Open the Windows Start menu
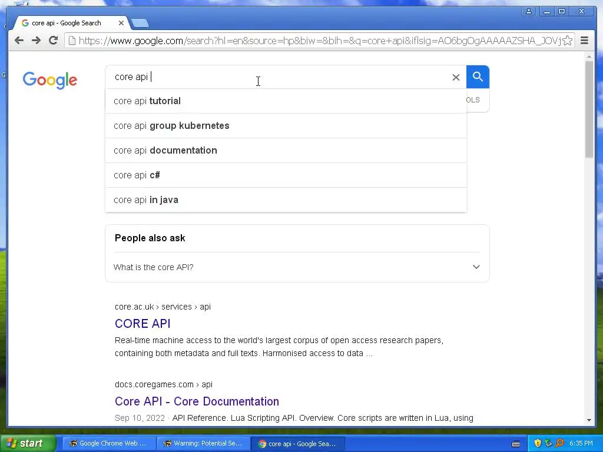 [28, 443]
